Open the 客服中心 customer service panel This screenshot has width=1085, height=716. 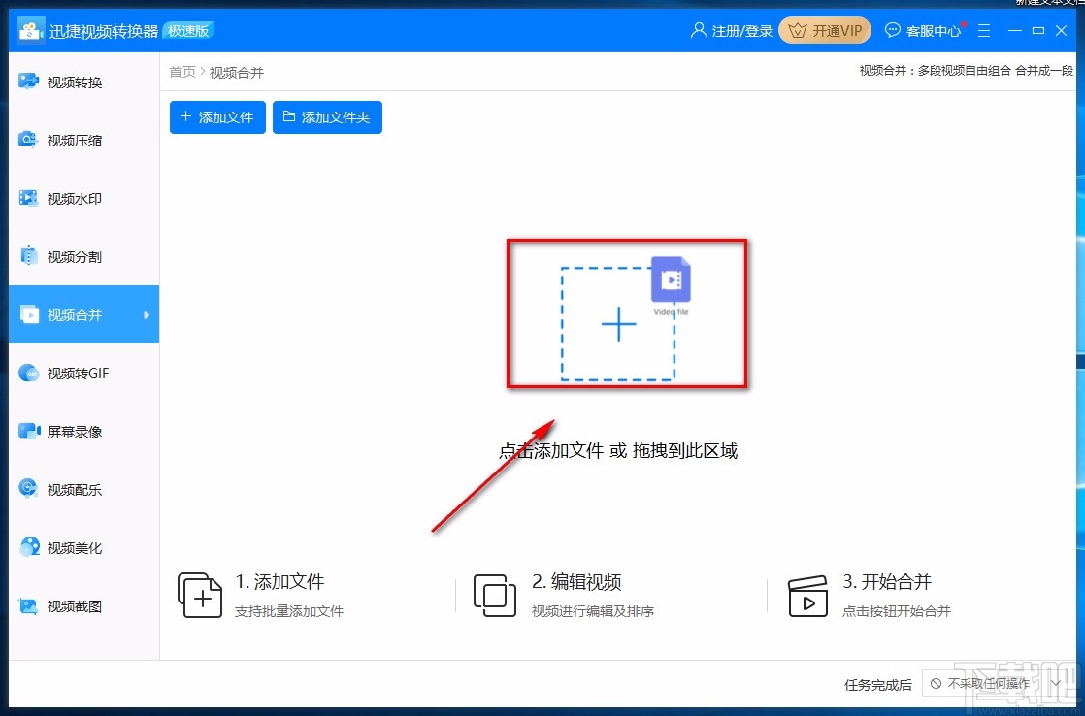click(x=922, y=30)
